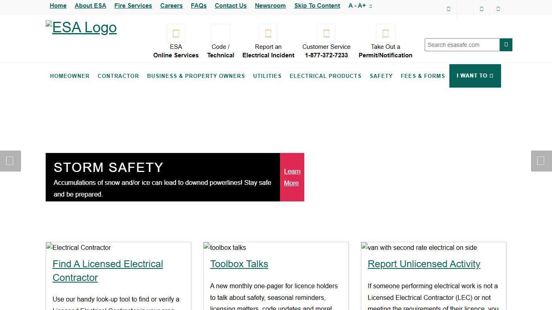Click the Report an Electrical Incident icon
The image size is (552, 310).
[268, 33]
